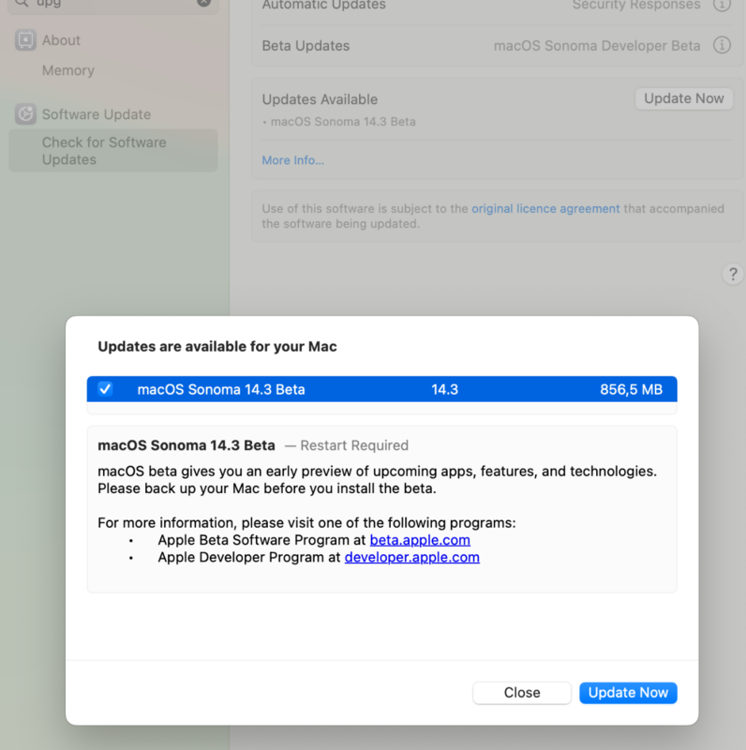This screenshot has height=750, width=746.
Task: Select update row by its 856,5 MB size
Action: coord(631,389)
